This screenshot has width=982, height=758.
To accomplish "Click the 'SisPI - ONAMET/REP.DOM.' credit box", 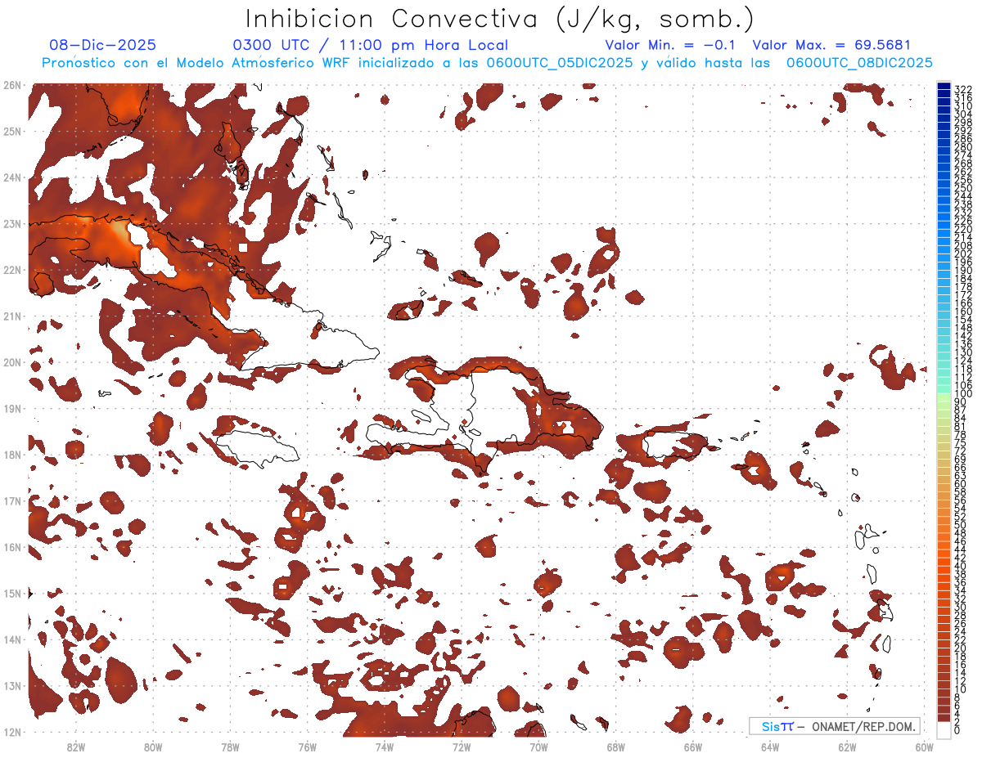I will (835, 726).
